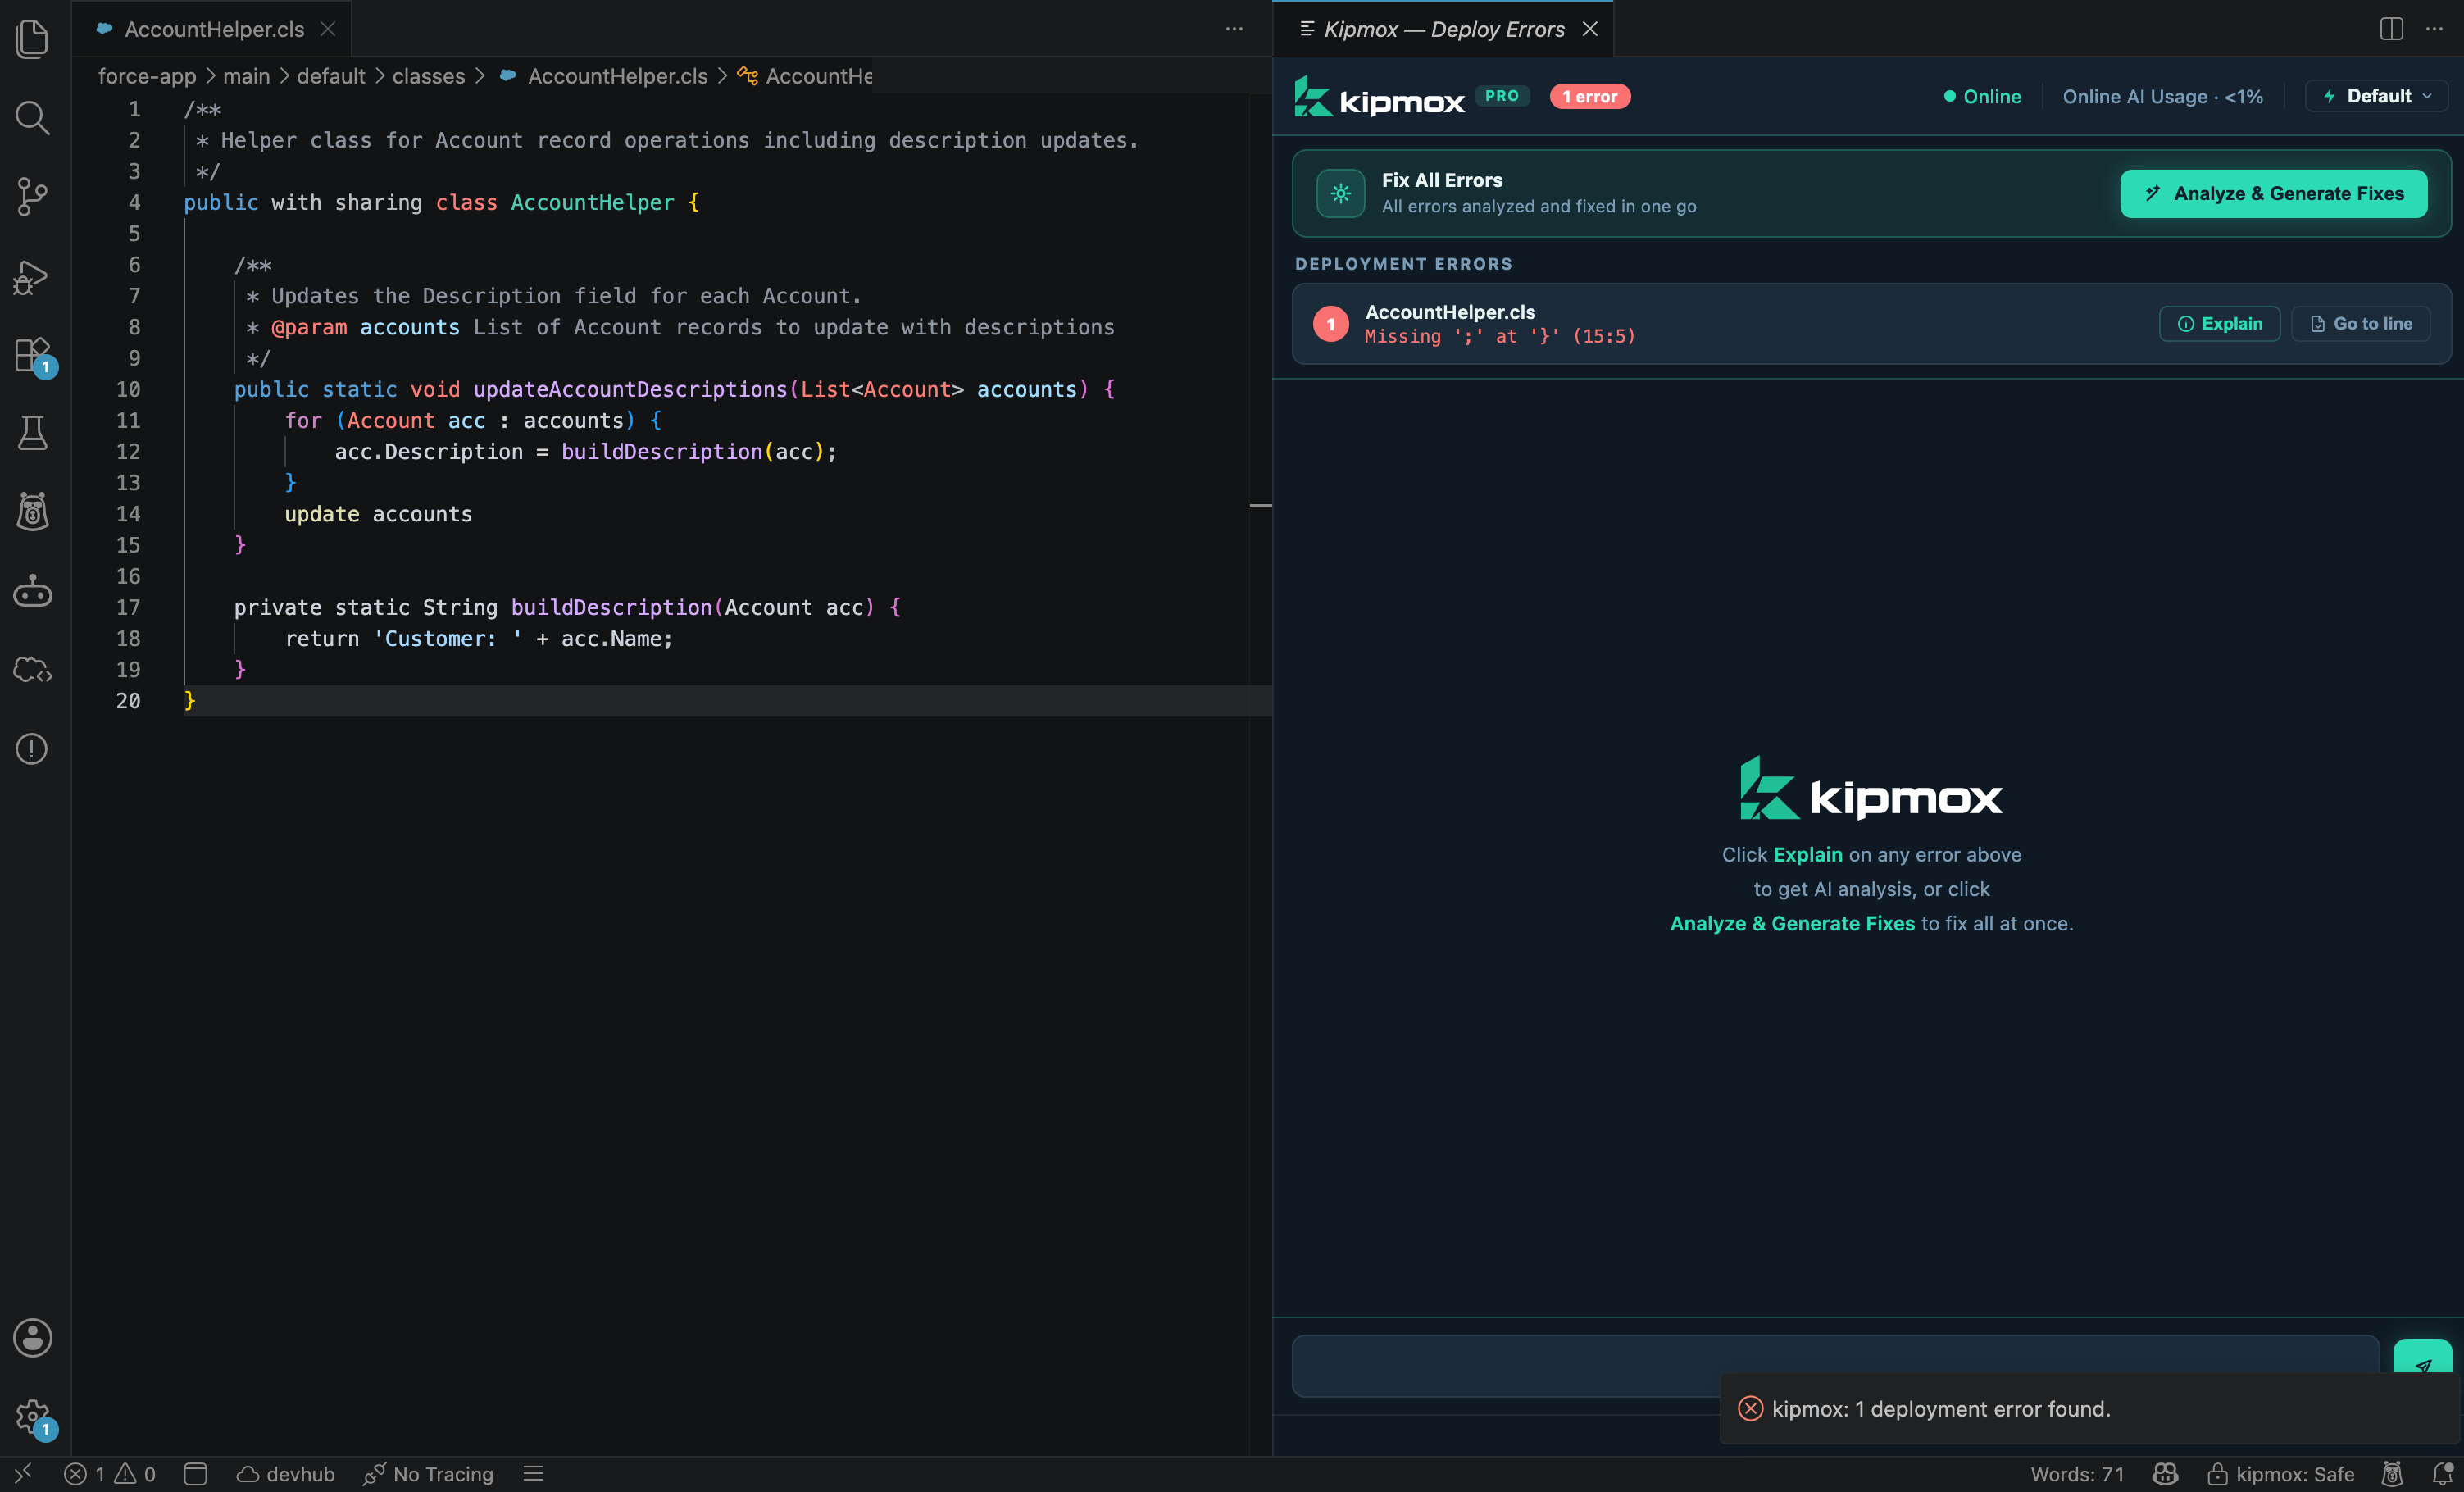Click the buildDescription method name on line 17
Screen dimensions: 2464x1492
click(611, 607)
